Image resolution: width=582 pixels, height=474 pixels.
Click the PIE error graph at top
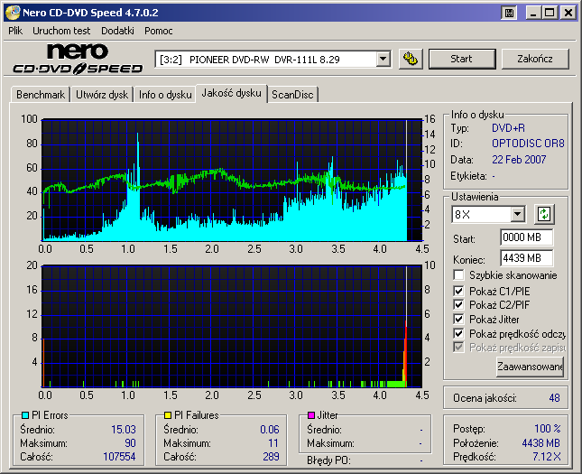(x=232, y=181)
